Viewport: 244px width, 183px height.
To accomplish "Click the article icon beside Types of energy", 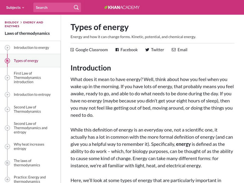I will click(x=7, y=61).
